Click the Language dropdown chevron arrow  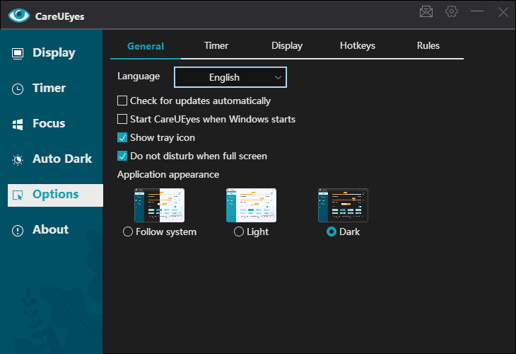click(x=278, y=78)
